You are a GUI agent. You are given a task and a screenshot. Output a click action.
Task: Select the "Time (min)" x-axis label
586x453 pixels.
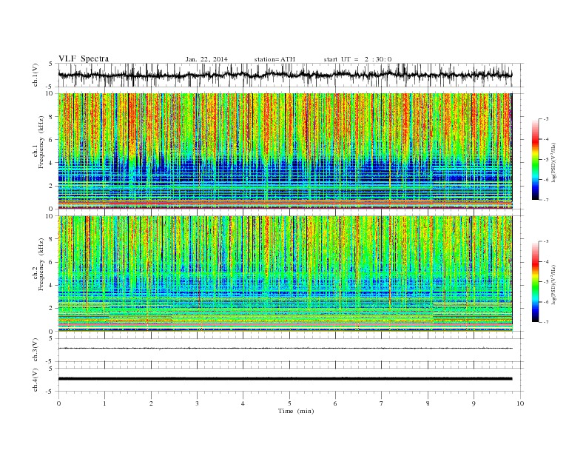[x=296, y=411]
